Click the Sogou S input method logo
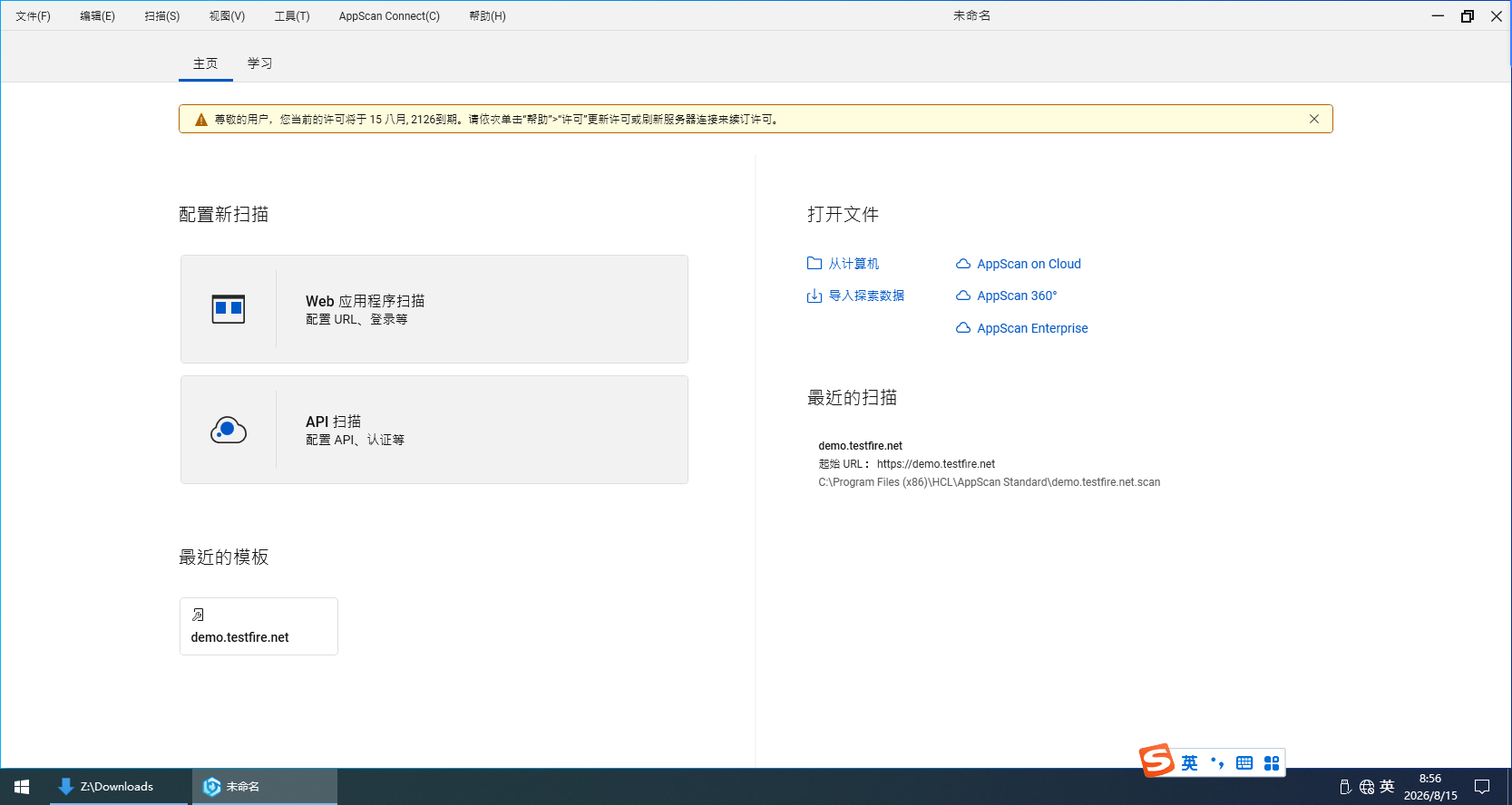Viewport: 1512px width, 805px height. click(1157, 761)
